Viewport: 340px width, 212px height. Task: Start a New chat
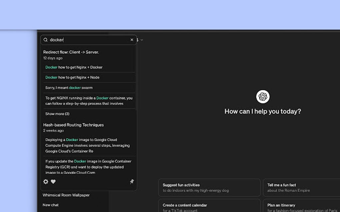[50, 205]
